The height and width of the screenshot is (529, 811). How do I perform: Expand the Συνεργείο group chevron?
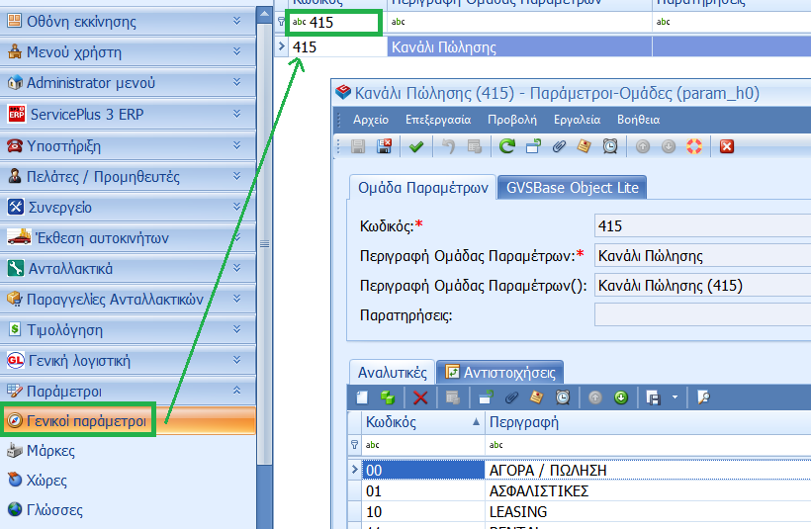coord(237,207)
